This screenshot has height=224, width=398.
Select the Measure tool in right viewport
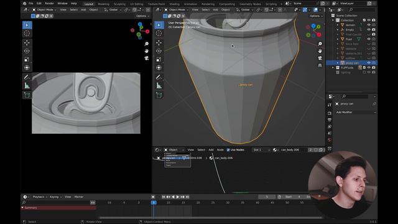point(159,86)
